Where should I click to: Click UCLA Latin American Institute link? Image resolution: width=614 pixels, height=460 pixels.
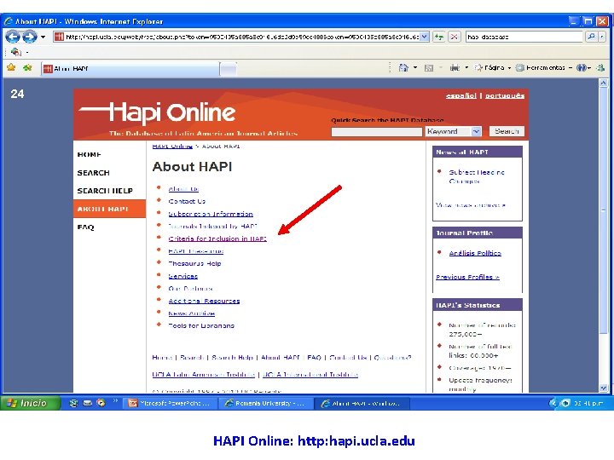coord(203,374)
